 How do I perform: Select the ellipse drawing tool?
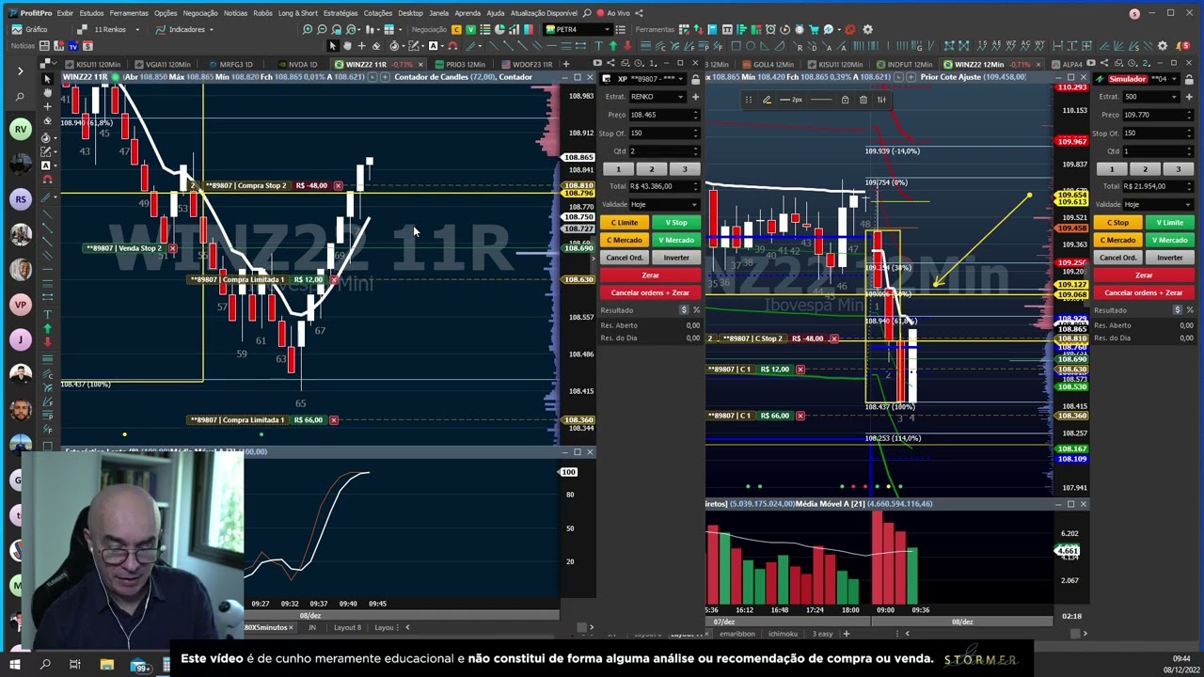pyautogui.click(x=750, y=46)
